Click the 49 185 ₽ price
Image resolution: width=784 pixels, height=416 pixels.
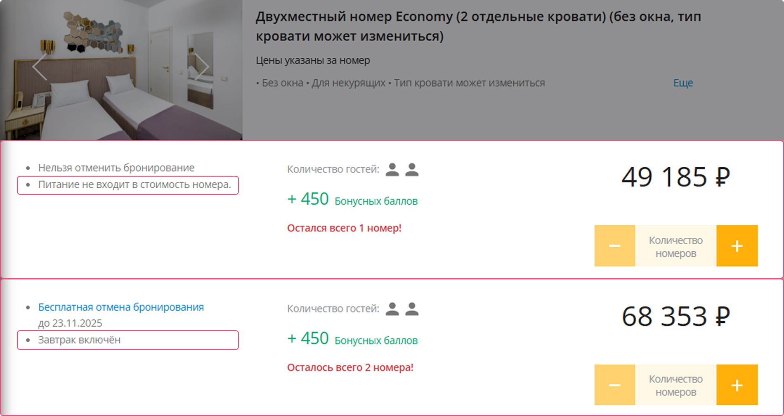pyautogui.click(x=675, y=177)
